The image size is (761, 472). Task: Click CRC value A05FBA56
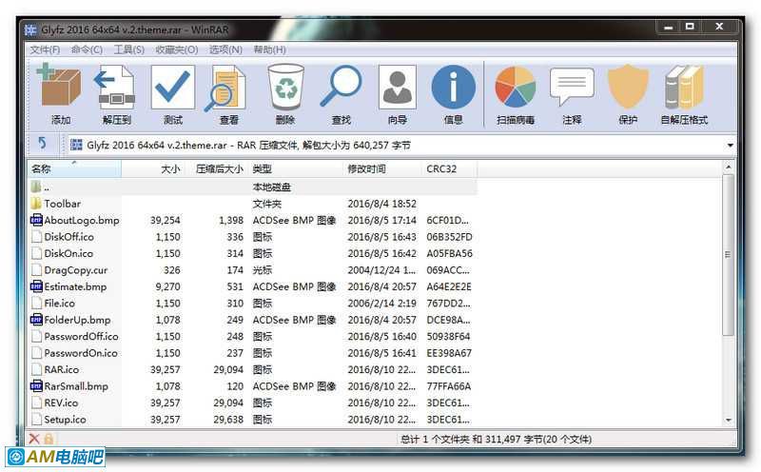[449, 253]
